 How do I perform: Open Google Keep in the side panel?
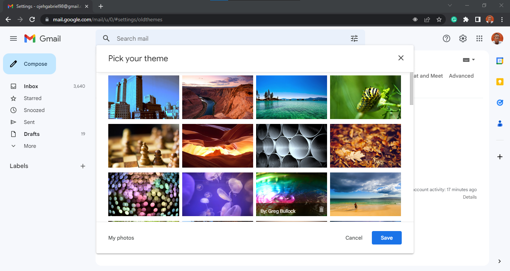pyautogui.click(x=500, y=81)
